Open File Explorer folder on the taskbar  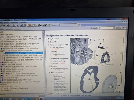pos(10,99)
